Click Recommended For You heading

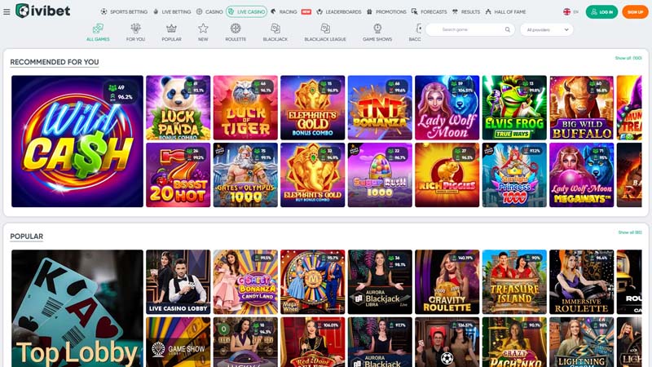(x=55, y=62)
